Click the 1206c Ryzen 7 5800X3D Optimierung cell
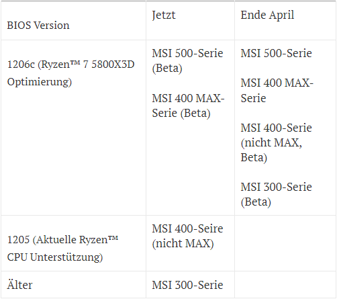 (x=73, y=128)
